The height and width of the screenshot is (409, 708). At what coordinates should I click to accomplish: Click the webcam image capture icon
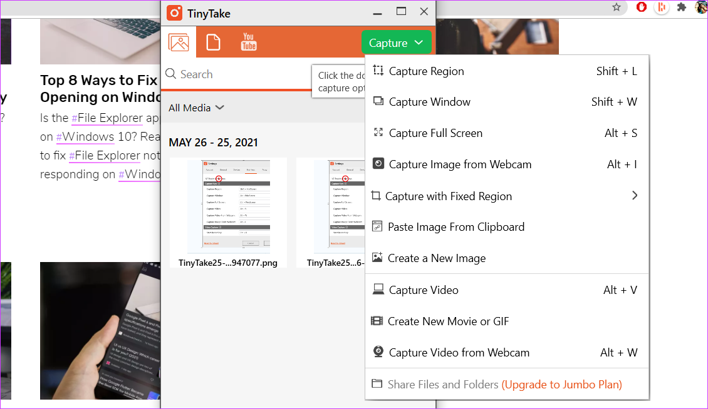pyautogui.click(x=378, y=163)
